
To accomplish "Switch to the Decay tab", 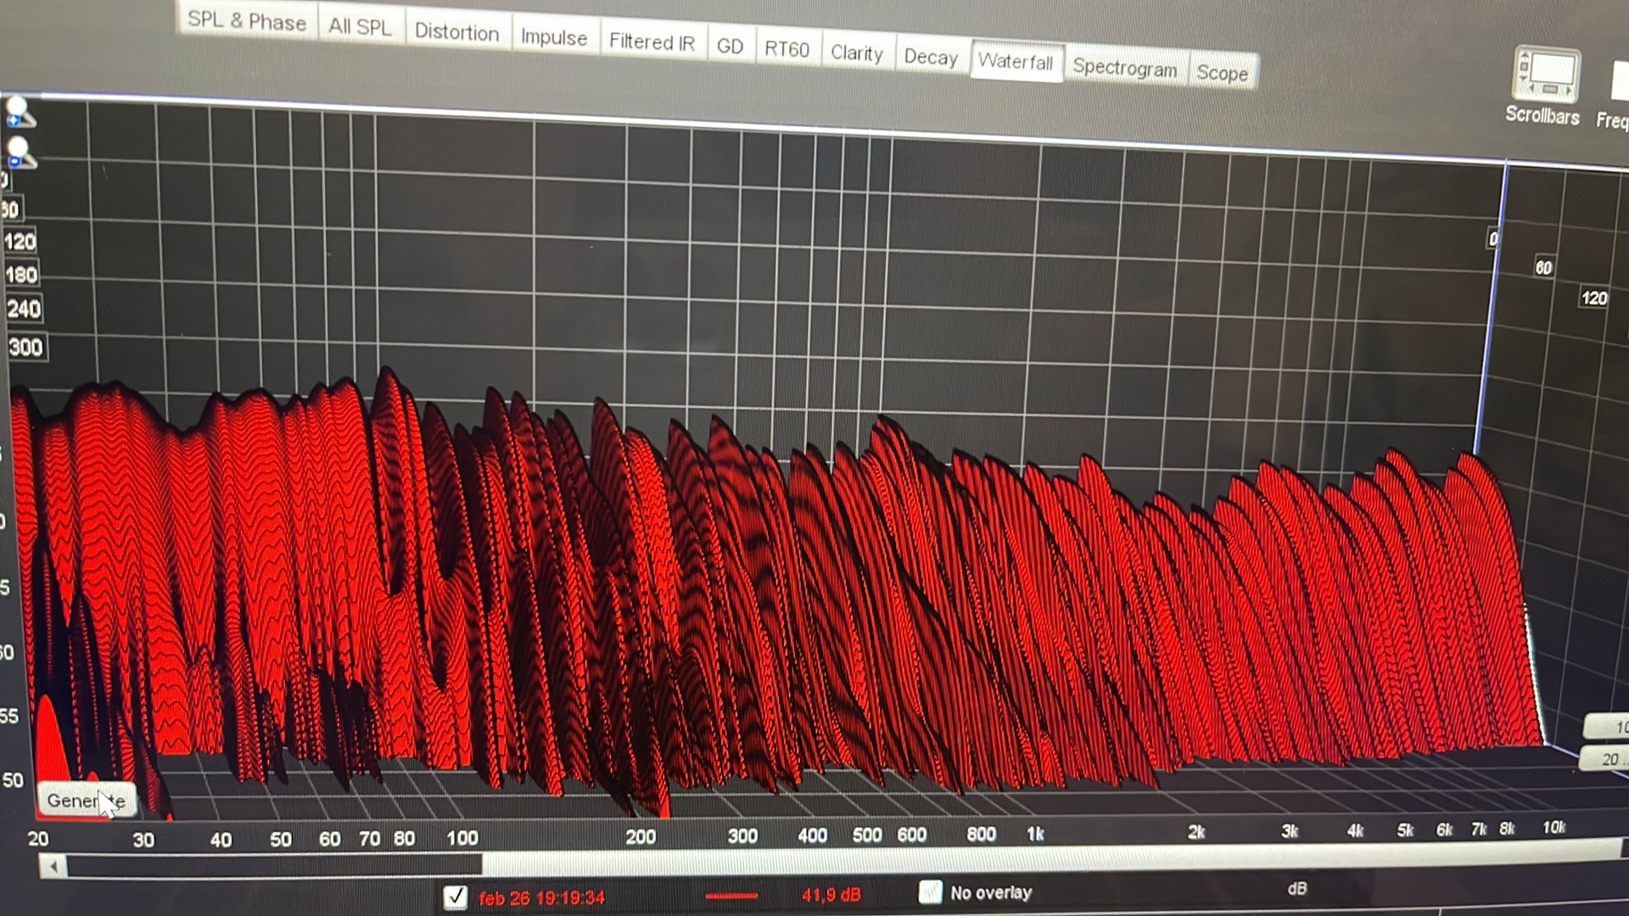I will click(x=931, y=58).
